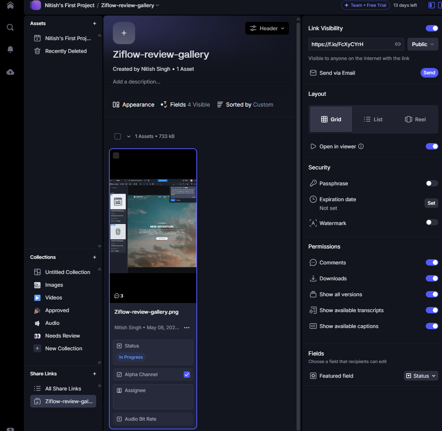
Task: Open Nitish's First Proj... in Assets
Action: 62,38
